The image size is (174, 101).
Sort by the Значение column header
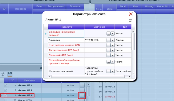(99, 27)
